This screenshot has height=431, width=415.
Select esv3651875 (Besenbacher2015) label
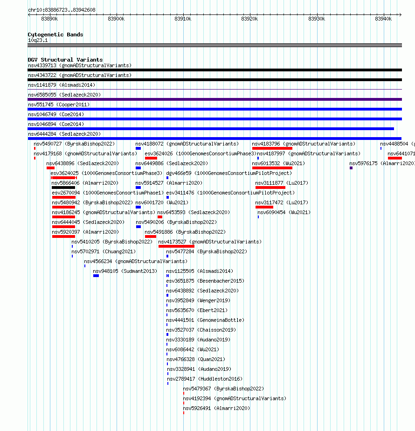205,281
